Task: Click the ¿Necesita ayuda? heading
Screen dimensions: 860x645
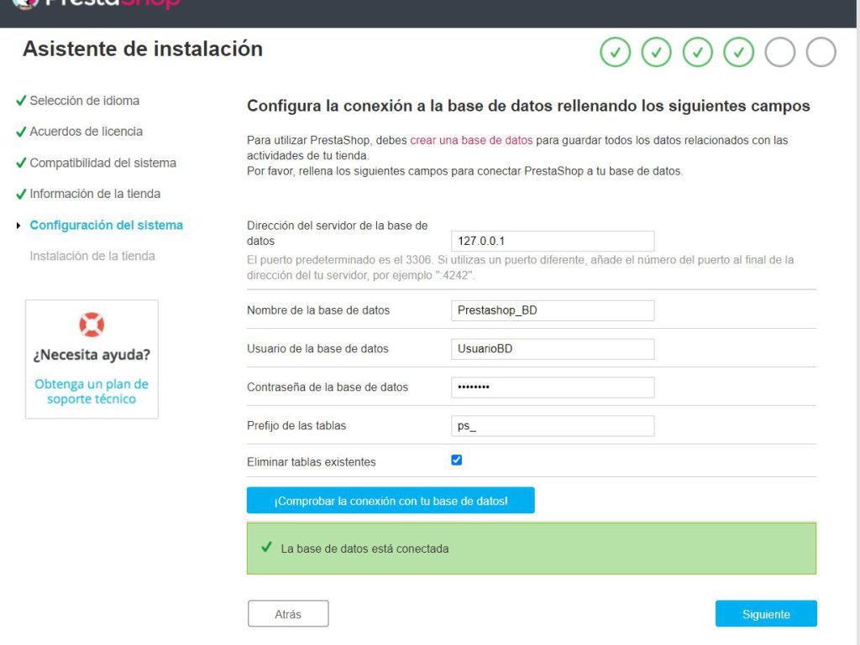Action: point(92,355)
